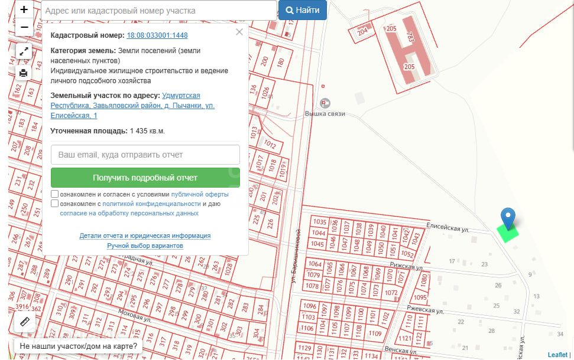
Task: Click Не нашли участок/дом на карте?
Action: tap(79, 346)
